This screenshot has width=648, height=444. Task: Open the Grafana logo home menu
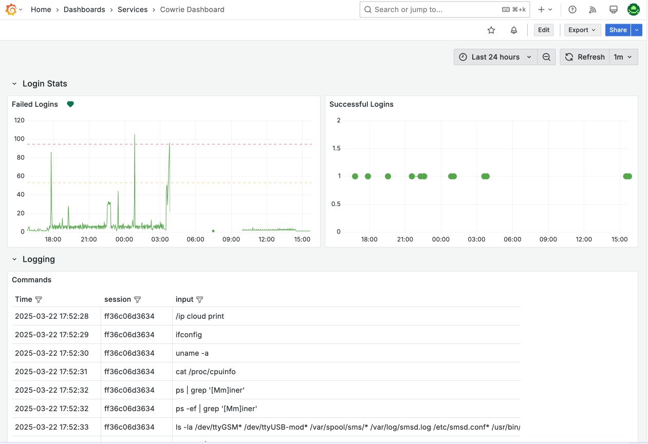pyautogui.click(x=11, y=10)
